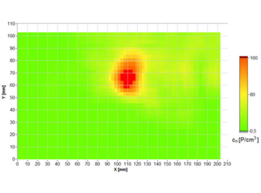261x193 pixels.
Task: Click the Y-axis tick label 40
Action: pyautogui.click(x=12, y=110)
